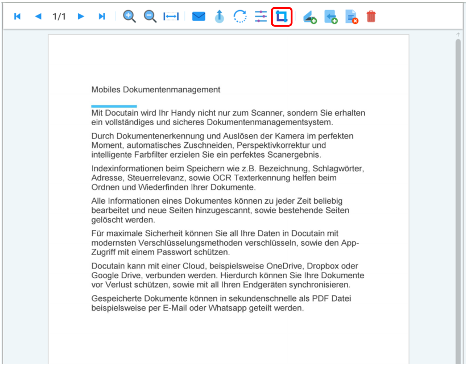Import a page with arrow-plus icon
Screen dimensions: 468x367
[x=330, y=17]
